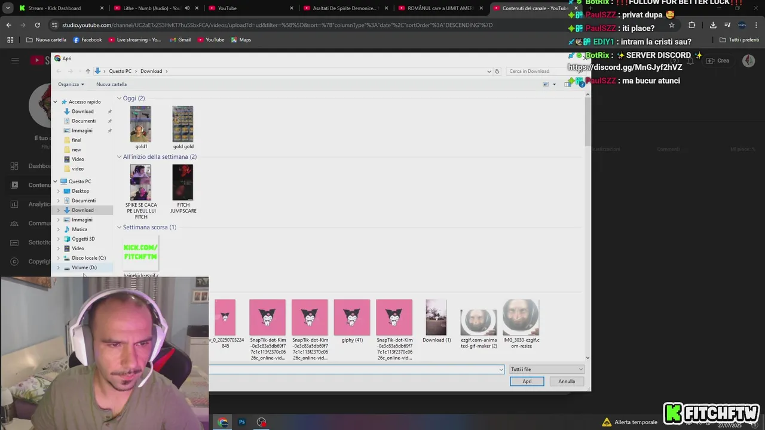Click the Apri button in the dialog
Screen dimensions: 765x430
pos(527,381)
